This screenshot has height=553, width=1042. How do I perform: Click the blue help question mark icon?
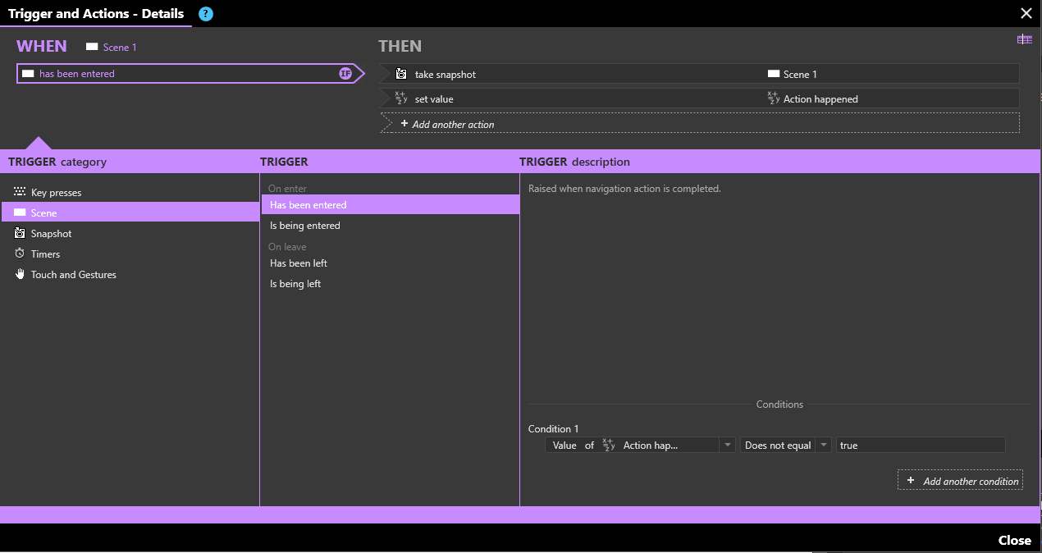[206, 14]
